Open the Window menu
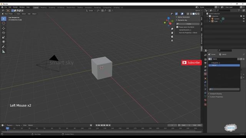Viewport: 246px width, 138px height. [22, 7]
